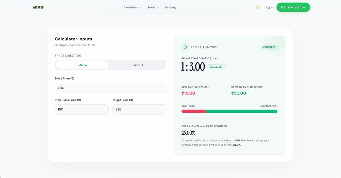Viewport: 341px width, 178px height.
Task: Open the Pricing page
Action: coord(170,7)
